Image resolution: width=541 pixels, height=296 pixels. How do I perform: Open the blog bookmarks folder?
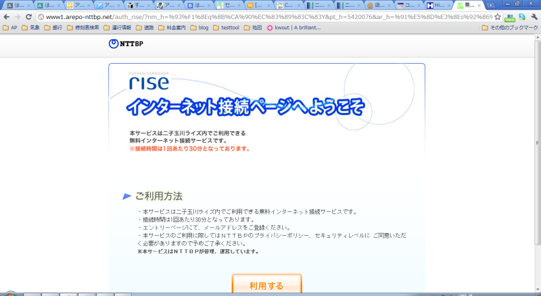click(x=199, y=28)
